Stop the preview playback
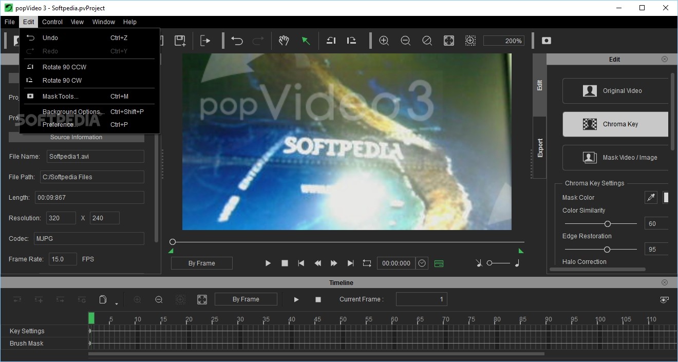Viewport: 678px width, 362px height. pos(285,263)
